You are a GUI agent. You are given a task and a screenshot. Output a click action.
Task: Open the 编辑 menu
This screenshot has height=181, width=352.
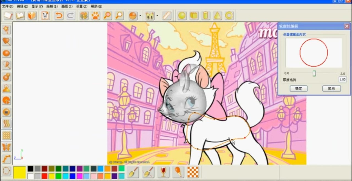22,6
